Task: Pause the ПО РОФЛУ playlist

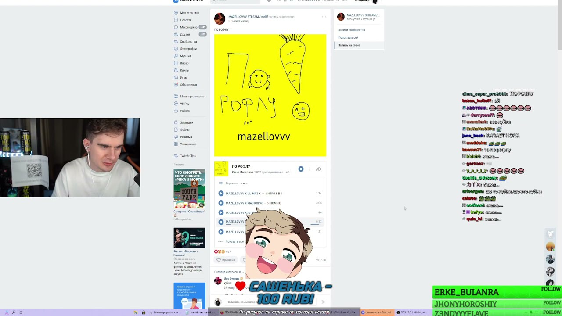Action: (x=301, y=169)
